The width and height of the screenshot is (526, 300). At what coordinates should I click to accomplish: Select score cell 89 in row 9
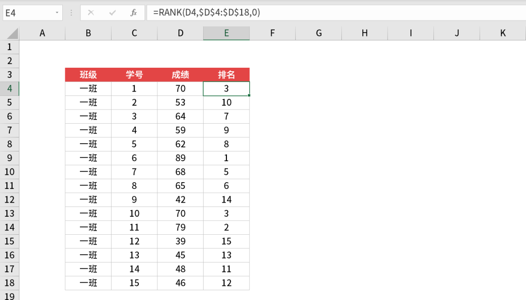(180, 158)
